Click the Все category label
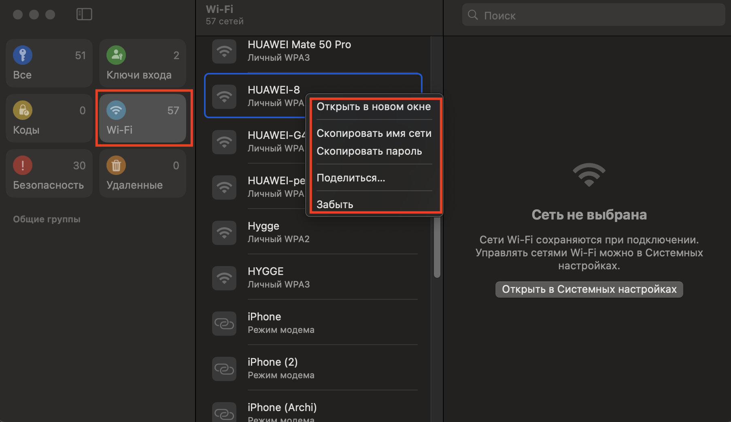731x422 pixels. pyautogui.click(x=22, y=75)
